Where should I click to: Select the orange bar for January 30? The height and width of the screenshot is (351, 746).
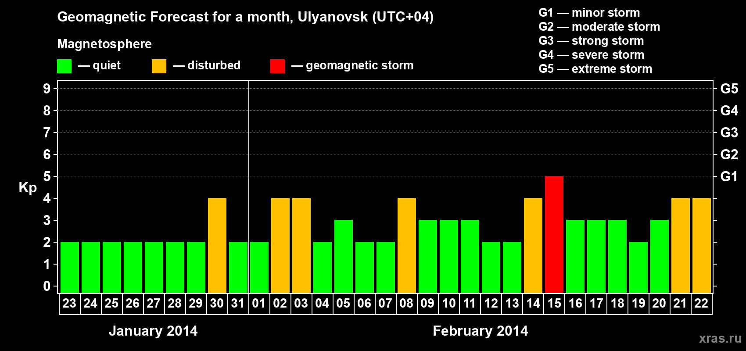point(217,246)
